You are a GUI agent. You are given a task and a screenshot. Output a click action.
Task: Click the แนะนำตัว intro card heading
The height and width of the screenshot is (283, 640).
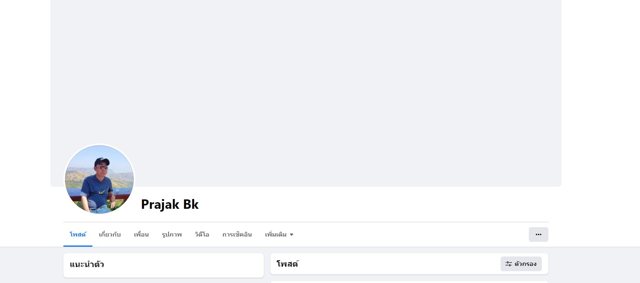tap(87, 264)
